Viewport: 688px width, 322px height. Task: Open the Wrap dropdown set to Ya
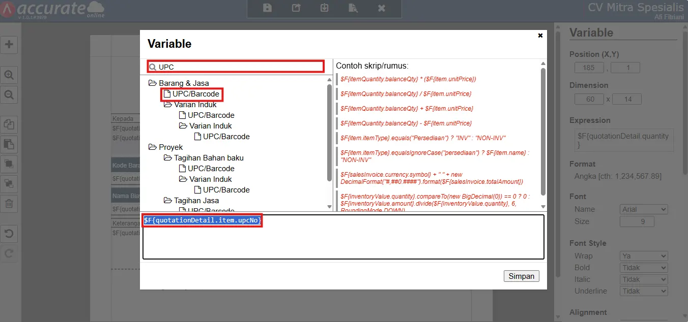pyautogui.click(x=644, y=256)
